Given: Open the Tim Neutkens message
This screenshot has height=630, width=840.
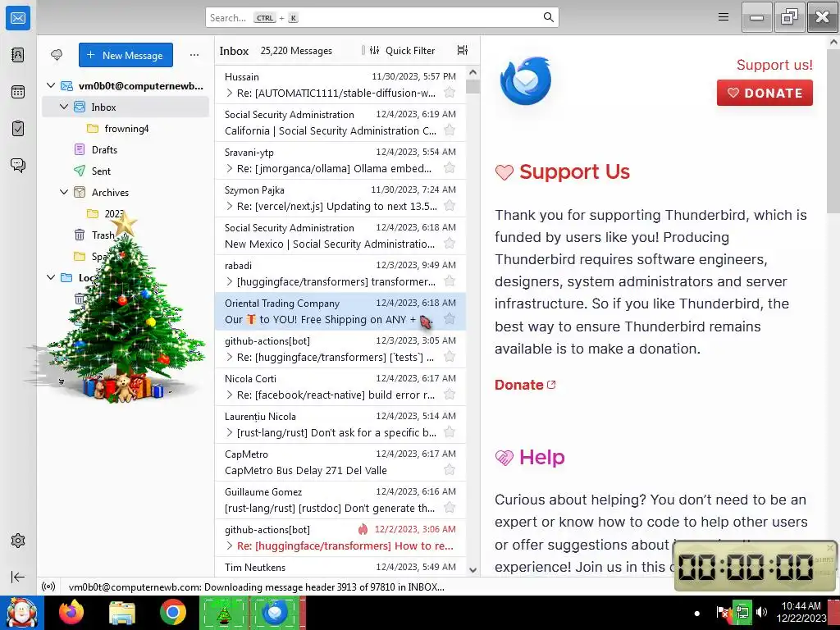Looking at the screenshot, I should tap(340, 567).
